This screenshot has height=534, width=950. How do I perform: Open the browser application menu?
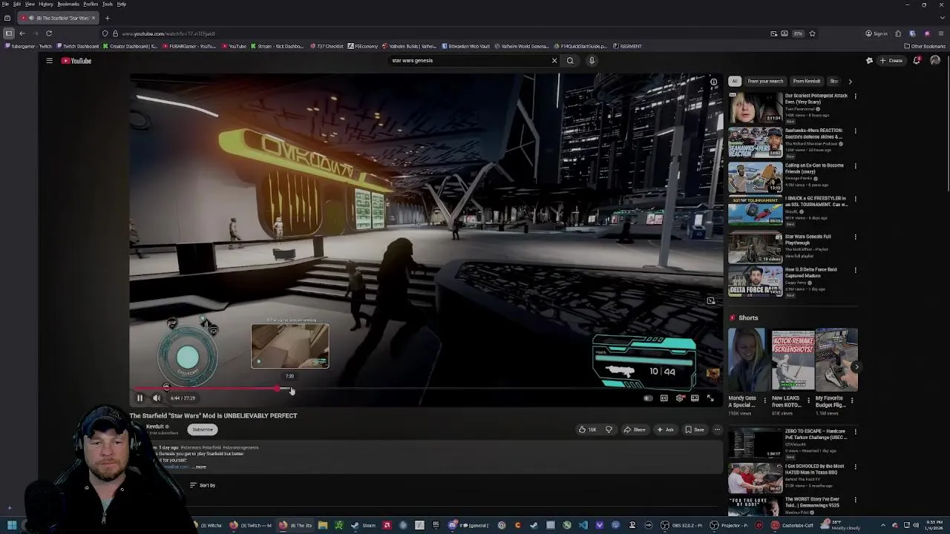click(x=941, y=33)
